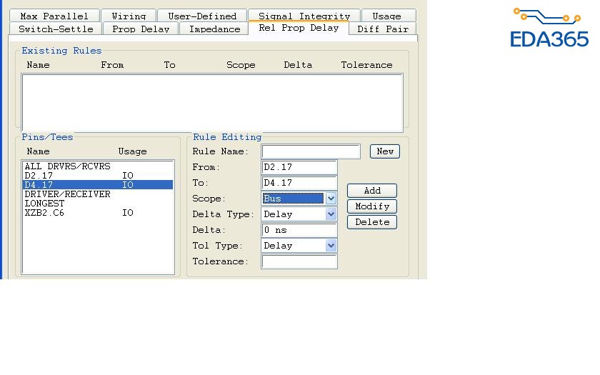Viewport: 600px width, 375px height.
Task: Click the Existing Rules list box
Action: (212, 103)
